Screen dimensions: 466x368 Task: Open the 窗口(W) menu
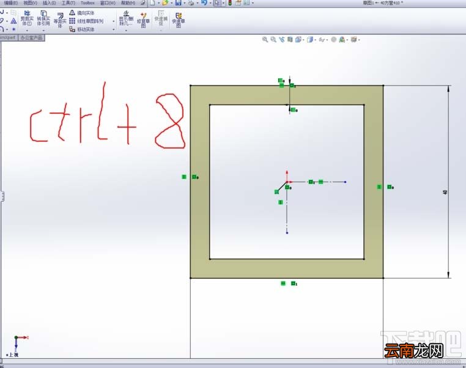pyautogui.click(x=108, y=2)
